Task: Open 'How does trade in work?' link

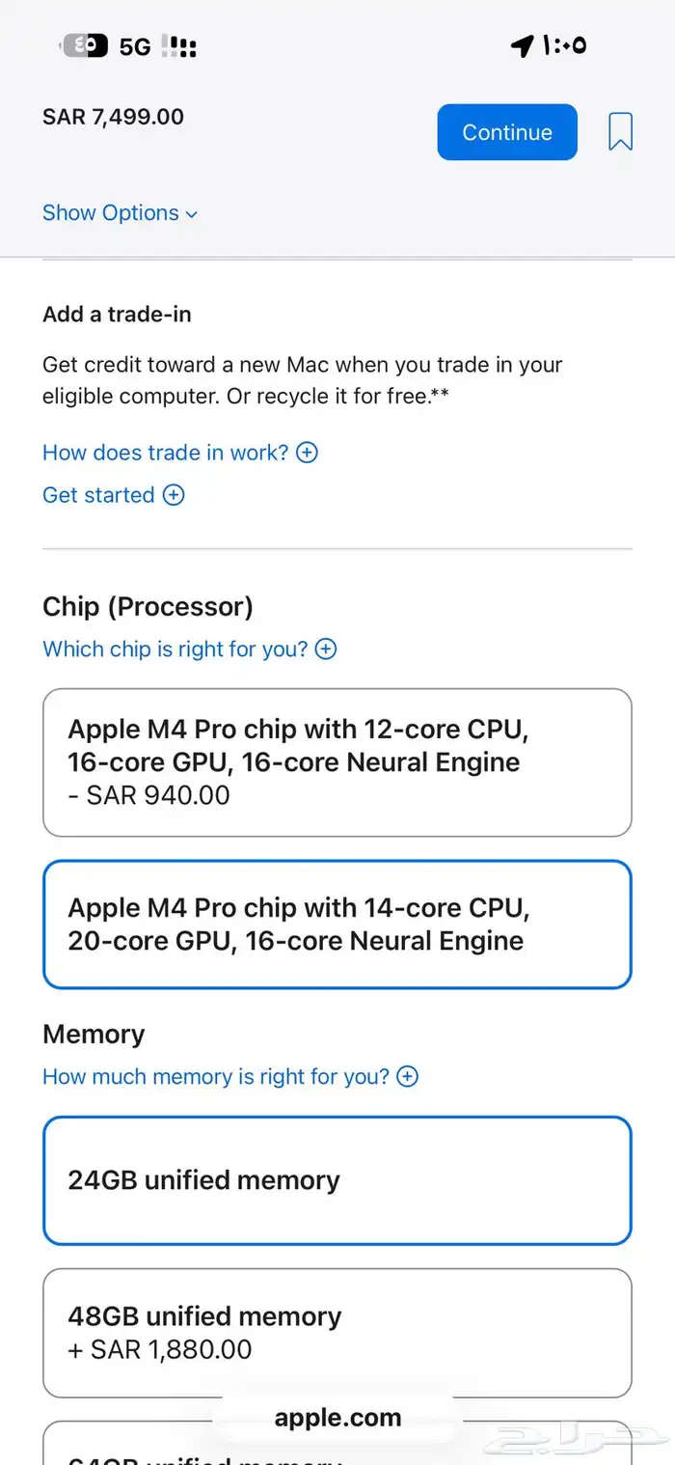Action: point(166,453)
